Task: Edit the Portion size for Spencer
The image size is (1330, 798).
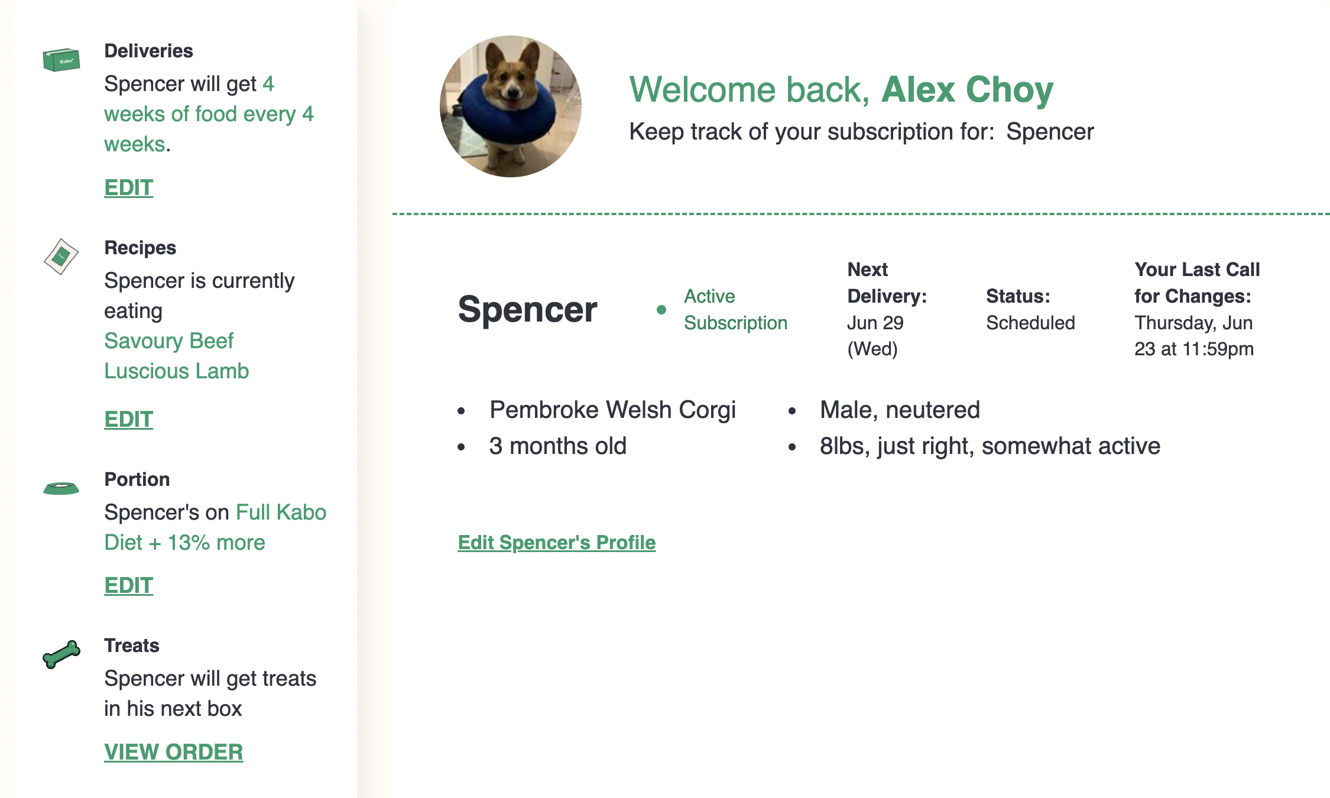Action: [128, 585]
